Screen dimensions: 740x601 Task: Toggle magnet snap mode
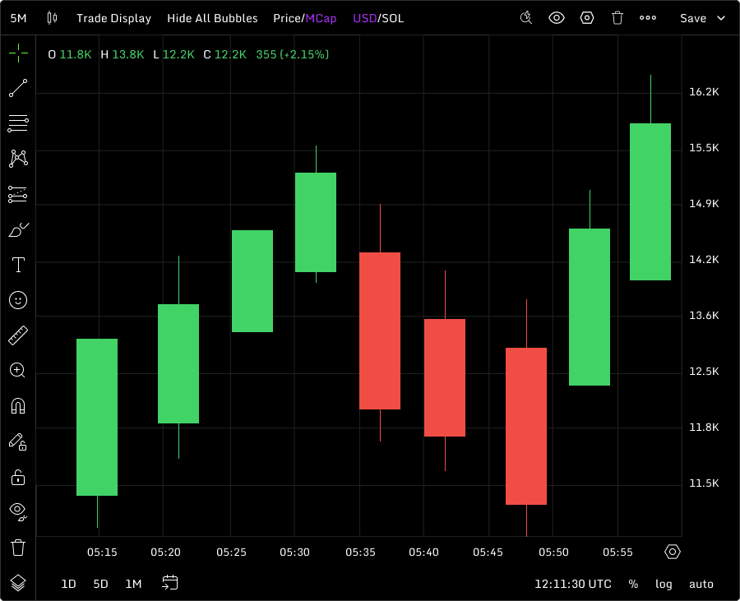coord(18,405)
